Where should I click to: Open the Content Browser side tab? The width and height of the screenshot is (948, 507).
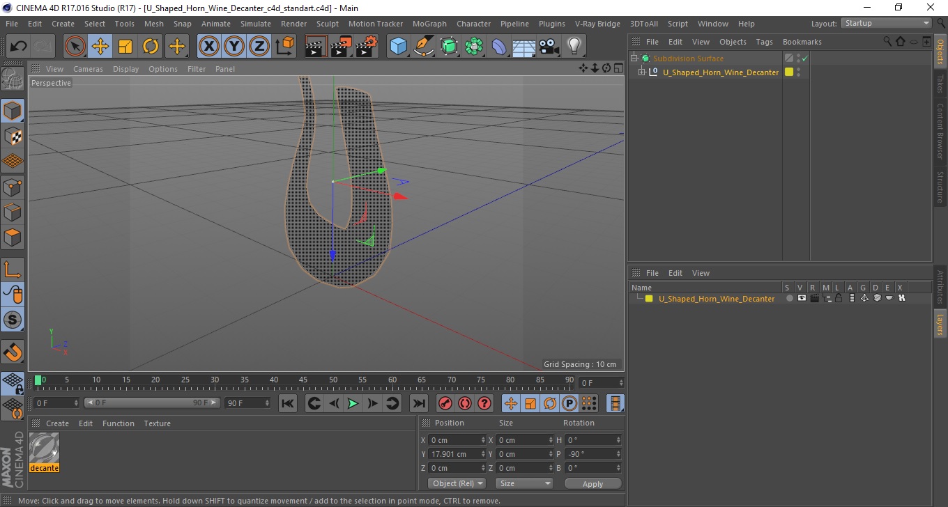coord(940,132)
